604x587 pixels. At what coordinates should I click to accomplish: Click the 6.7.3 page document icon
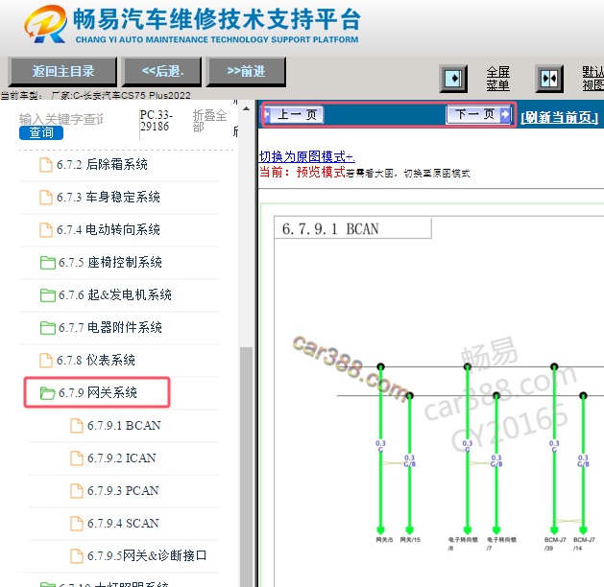46,198
